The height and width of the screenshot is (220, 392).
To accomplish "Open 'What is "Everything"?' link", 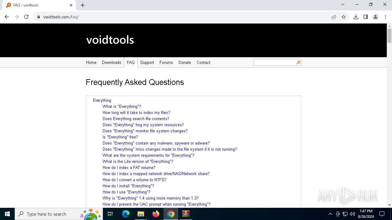I will click(x=122, y=106).
